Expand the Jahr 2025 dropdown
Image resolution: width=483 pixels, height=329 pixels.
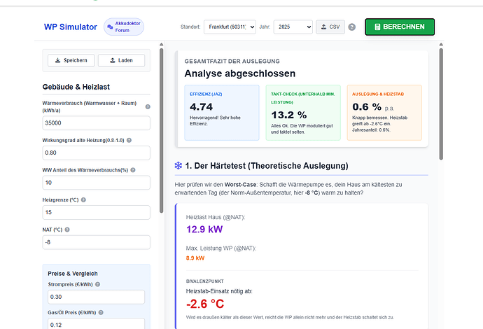point(293,27)
